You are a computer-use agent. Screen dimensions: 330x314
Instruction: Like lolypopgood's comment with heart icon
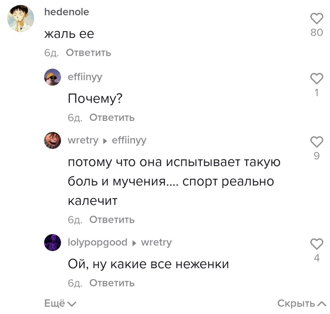(x=317, y=244)
